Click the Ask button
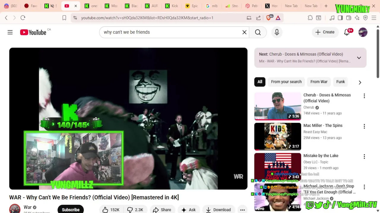380x213 pixels. (x=189, y=209)
